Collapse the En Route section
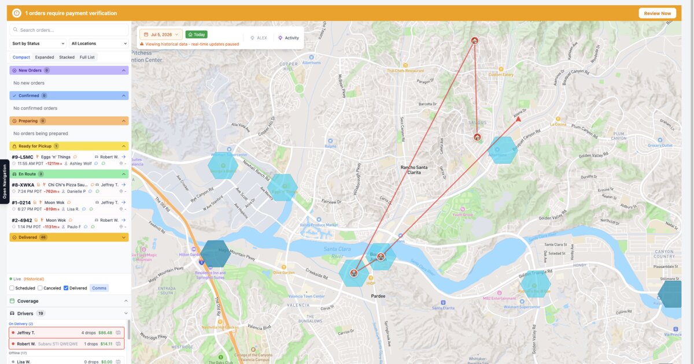 pos(124,174)
